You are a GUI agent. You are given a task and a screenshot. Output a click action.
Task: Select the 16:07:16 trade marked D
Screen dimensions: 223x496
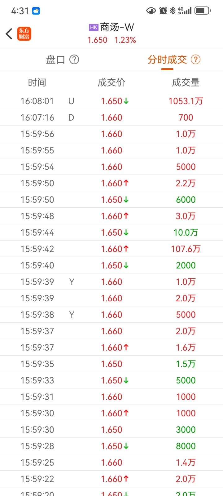(x=111, y=117)
